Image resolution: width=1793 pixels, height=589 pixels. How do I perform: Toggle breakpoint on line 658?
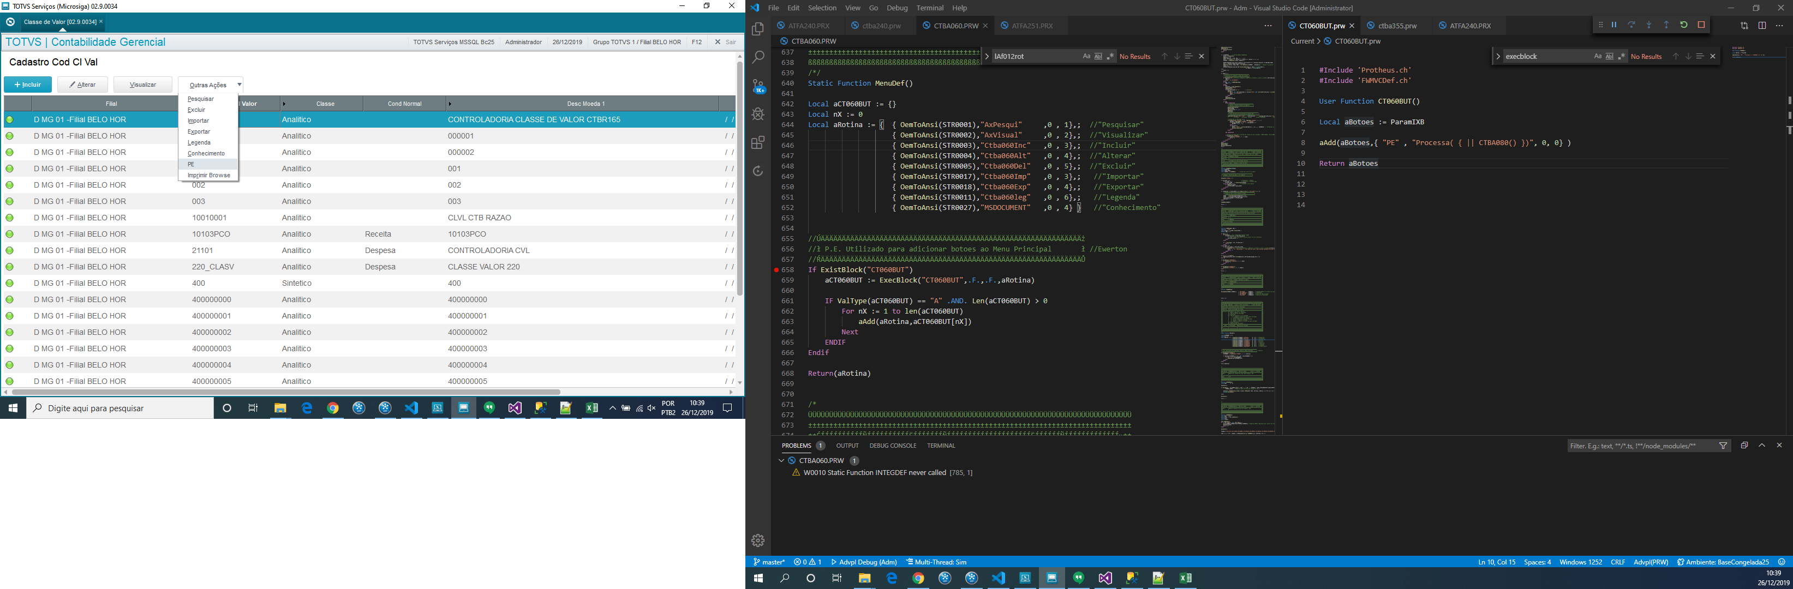776,270
